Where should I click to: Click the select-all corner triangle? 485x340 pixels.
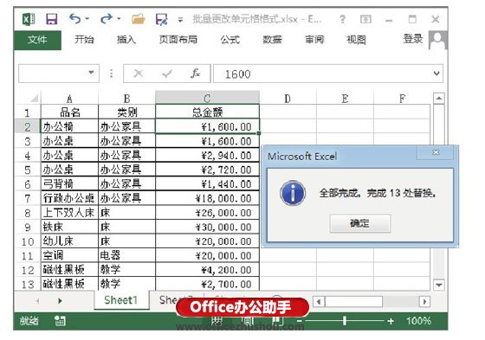[35, 98]
